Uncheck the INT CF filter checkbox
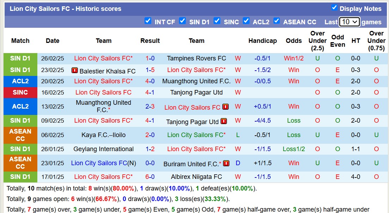 pos(148,21)
